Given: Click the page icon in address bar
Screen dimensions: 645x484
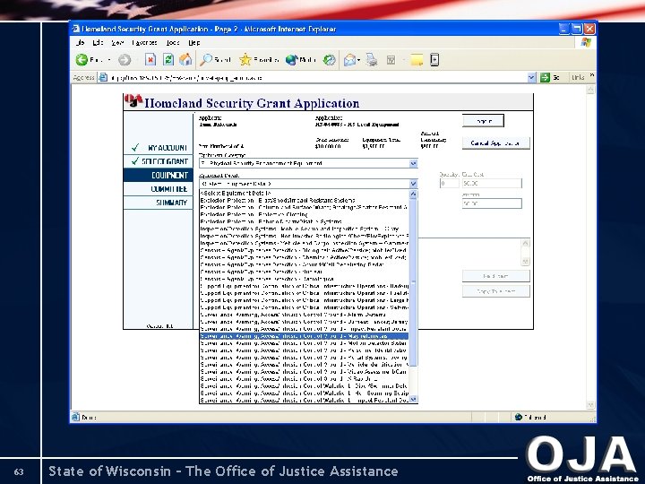Looking at the screenshot, I should 103,77.
